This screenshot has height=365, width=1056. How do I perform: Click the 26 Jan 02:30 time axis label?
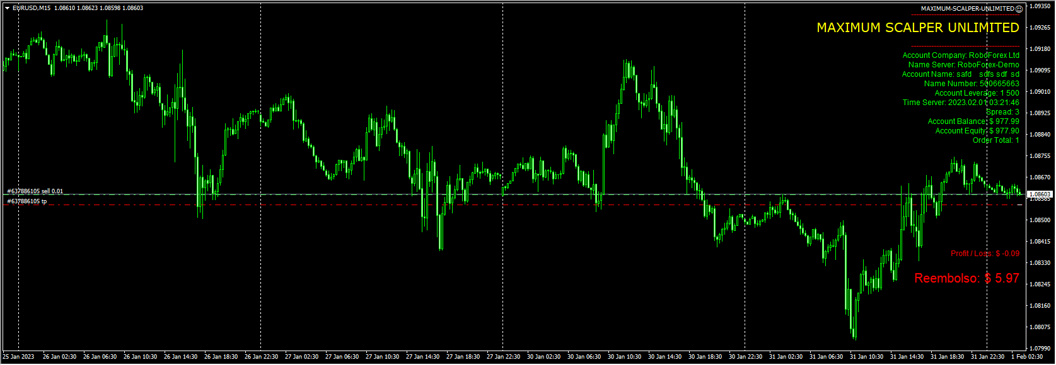[59, 357]
